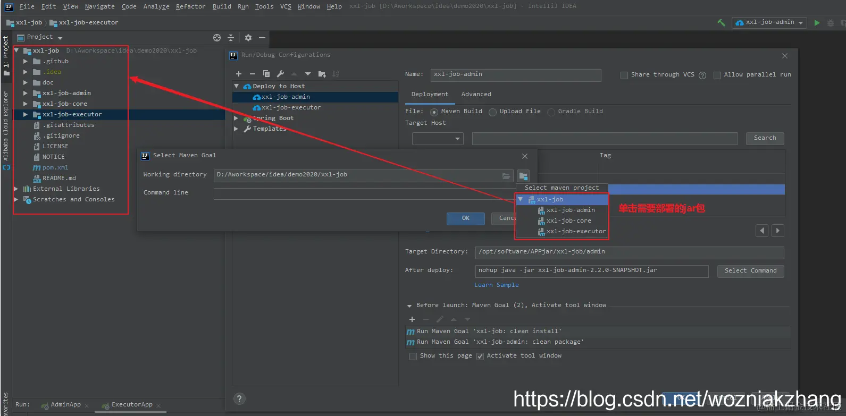Copy configuration icon in Run/Debug toolbar

pyautogui.click(x=266, y=74)
